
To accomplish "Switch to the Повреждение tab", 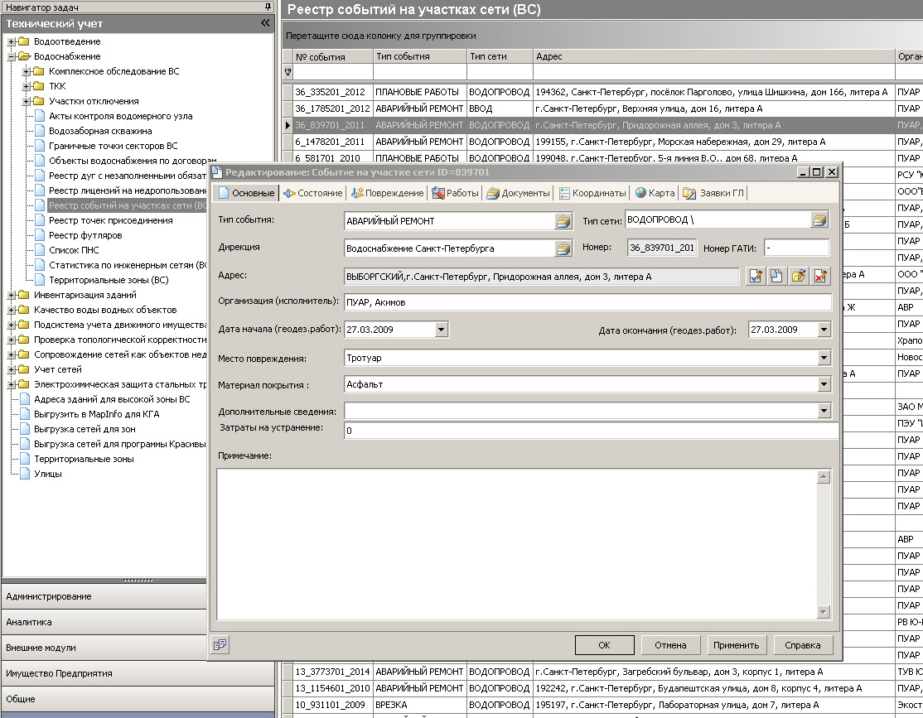I will tap(388, 193).
